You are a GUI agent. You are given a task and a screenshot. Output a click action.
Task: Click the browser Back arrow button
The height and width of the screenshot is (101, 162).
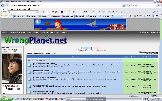click(3, 5)
